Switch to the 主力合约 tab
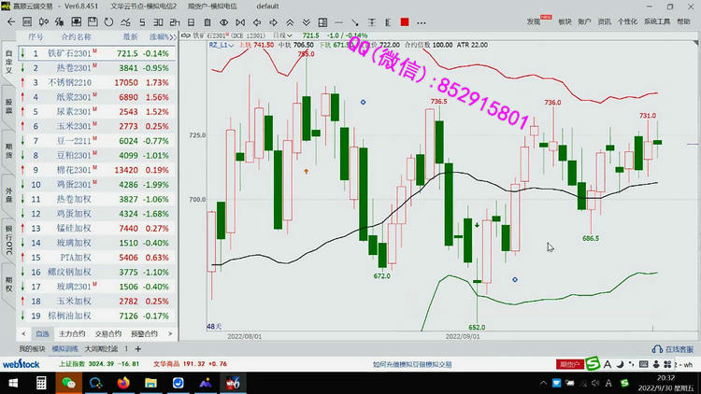 (x=72, y=333)
